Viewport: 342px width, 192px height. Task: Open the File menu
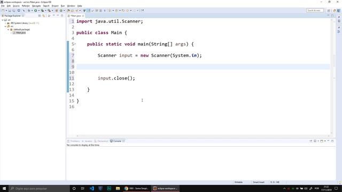click(3, 6)
